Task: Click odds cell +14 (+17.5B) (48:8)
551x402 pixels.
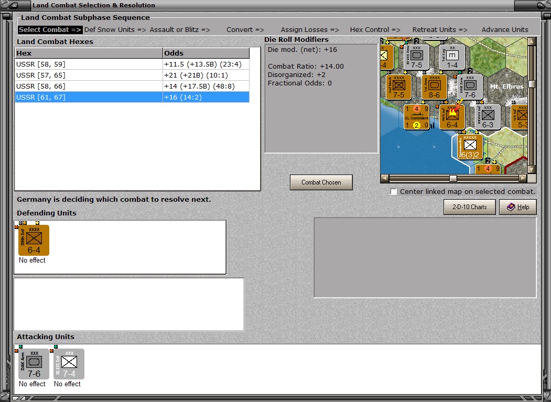Action: (x=206, y=86)
